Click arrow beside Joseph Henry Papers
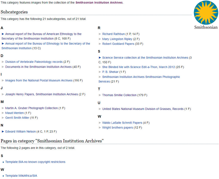This screenshot has width=219, height=179. (x=3, y=94)
